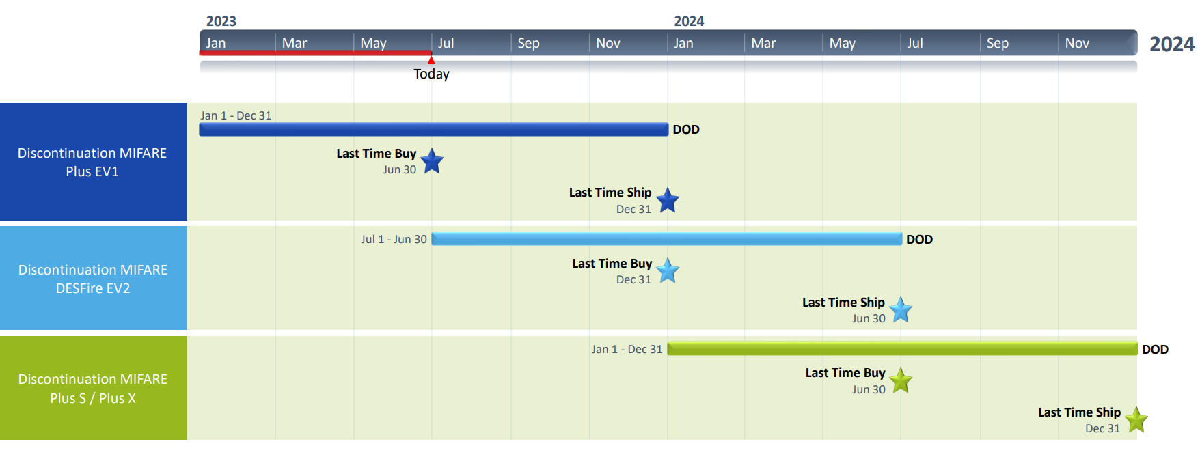Click the Jul 2023 month header
The image size is (1200, 476).
[x=446, y=43]
